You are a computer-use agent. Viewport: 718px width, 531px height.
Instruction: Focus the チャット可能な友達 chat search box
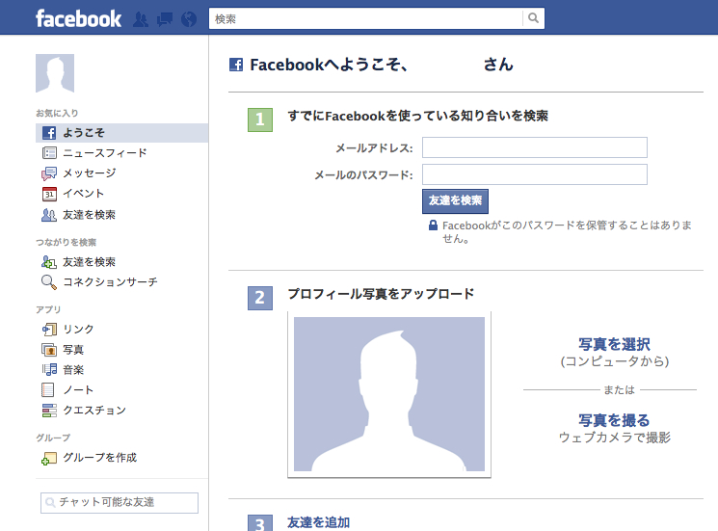pyautogui.click(x=120, y=503)
